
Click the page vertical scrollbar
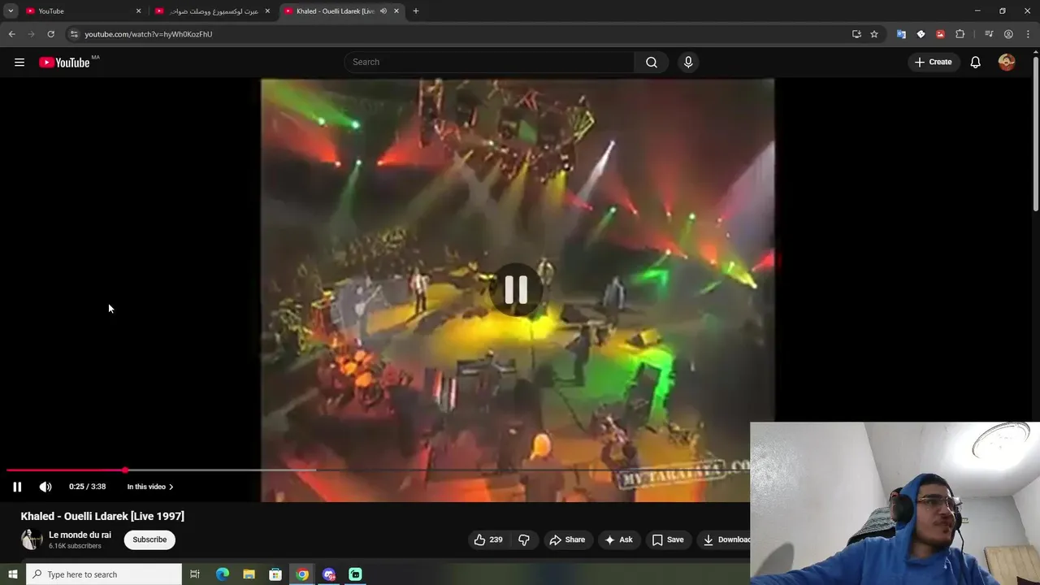click(1035, 134)
